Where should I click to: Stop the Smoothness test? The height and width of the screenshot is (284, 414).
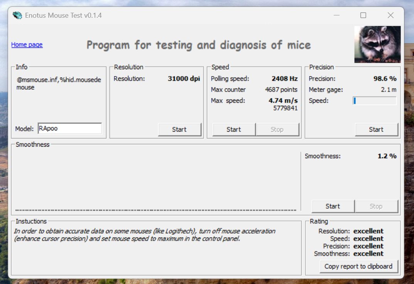[376, 206]
